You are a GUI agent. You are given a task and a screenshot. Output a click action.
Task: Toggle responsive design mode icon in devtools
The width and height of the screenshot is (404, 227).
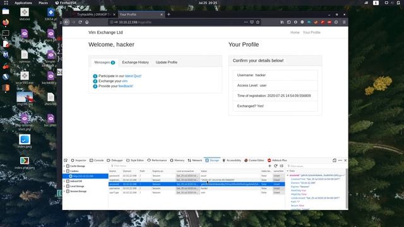point(335,160)
